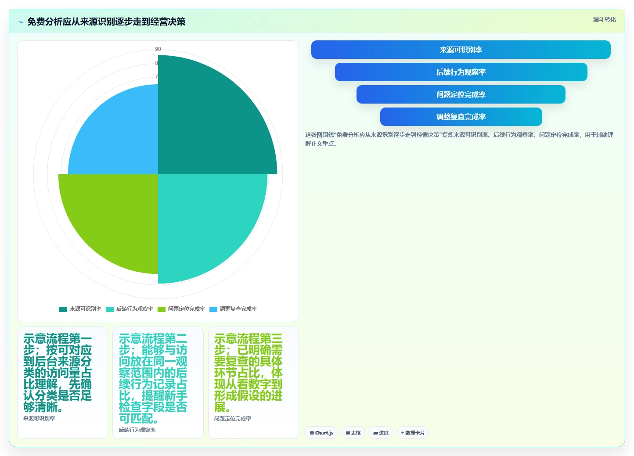Select the 调整复查完成率 funnel bar

461,117
